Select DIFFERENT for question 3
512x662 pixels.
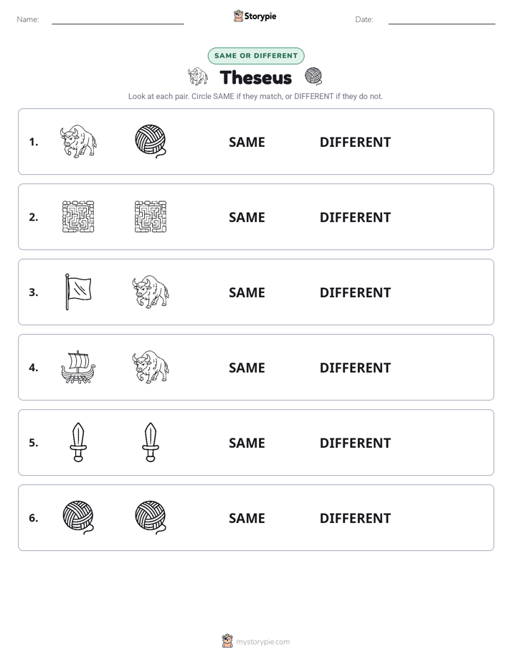pyautogui.click(x=355, y=292)
